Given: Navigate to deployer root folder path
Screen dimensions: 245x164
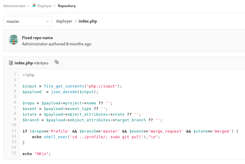Looking at the screenshot, I should pyautogui.click(x=64, y=21).
